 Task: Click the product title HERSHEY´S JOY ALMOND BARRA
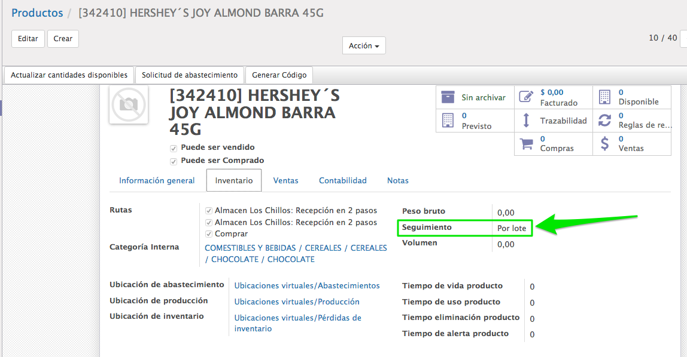click(x=254, y=112)
